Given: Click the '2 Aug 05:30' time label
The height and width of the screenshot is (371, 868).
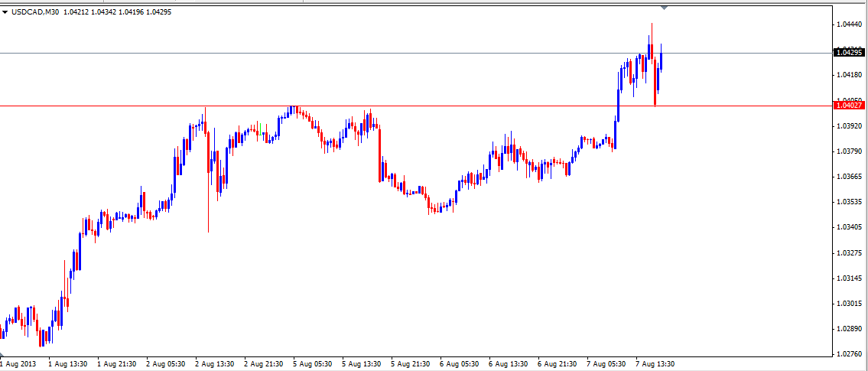Looking at the screenshot, I should pyautogui.click(x=164, y=363).
